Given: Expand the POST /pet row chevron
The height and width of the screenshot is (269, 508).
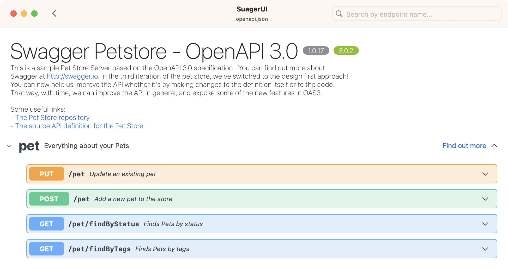Looking at the screenshot, I should [x=485, y=199].
